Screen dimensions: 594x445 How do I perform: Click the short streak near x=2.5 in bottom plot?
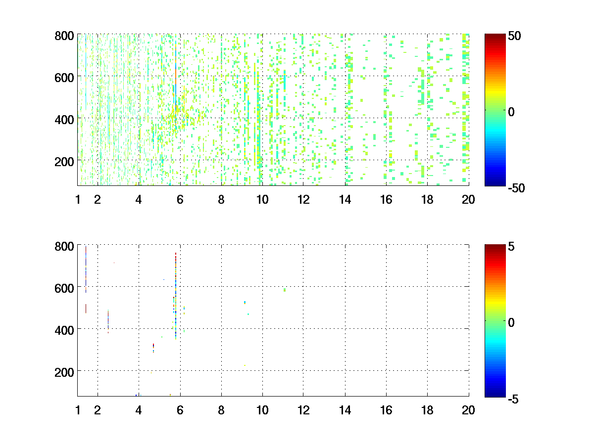tap(108, 321)
